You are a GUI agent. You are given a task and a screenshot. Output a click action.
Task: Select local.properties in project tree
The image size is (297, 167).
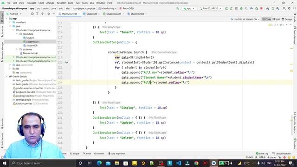point(24,103)
